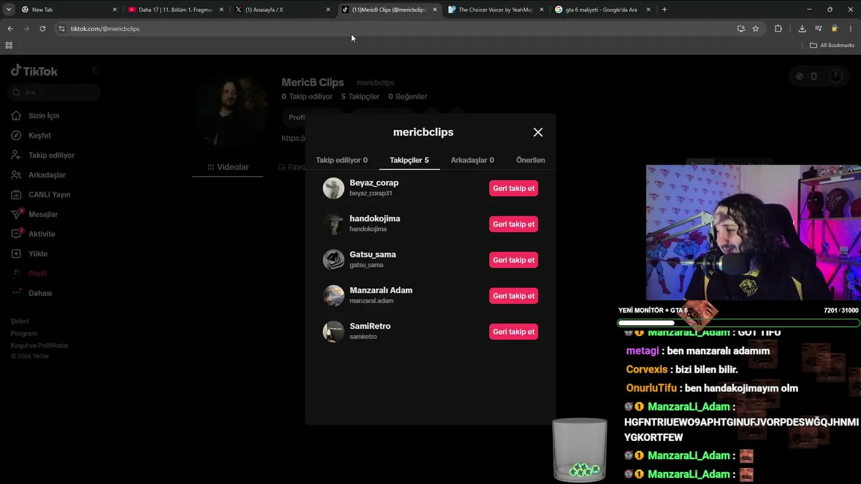Open the All Bookmarks folder
The width and height of the screenshot is (861, 484).
tap(832, 45)
